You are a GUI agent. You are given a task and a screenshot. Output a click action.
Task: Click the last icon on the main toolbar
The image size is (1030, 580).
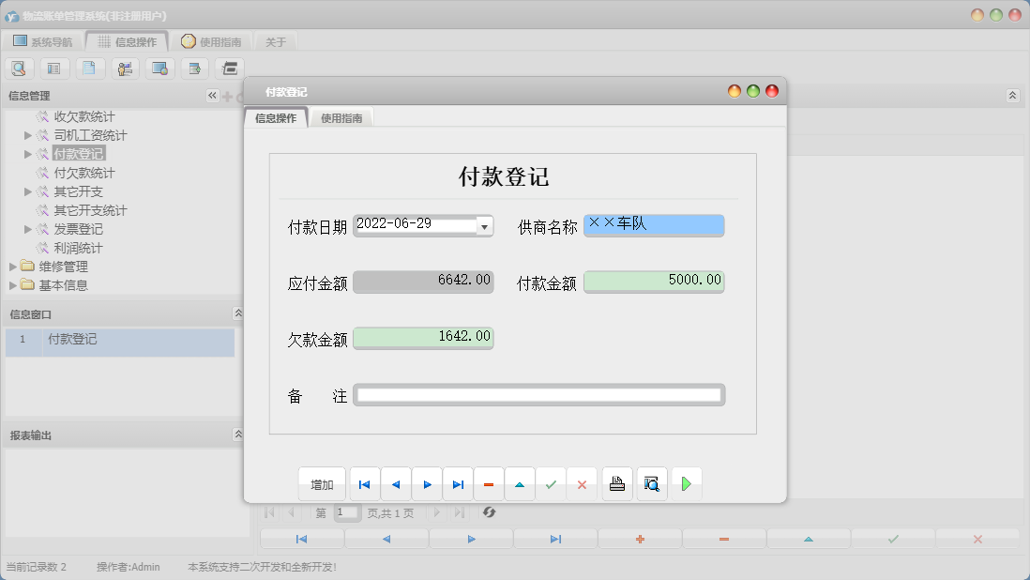coord(228,68)
